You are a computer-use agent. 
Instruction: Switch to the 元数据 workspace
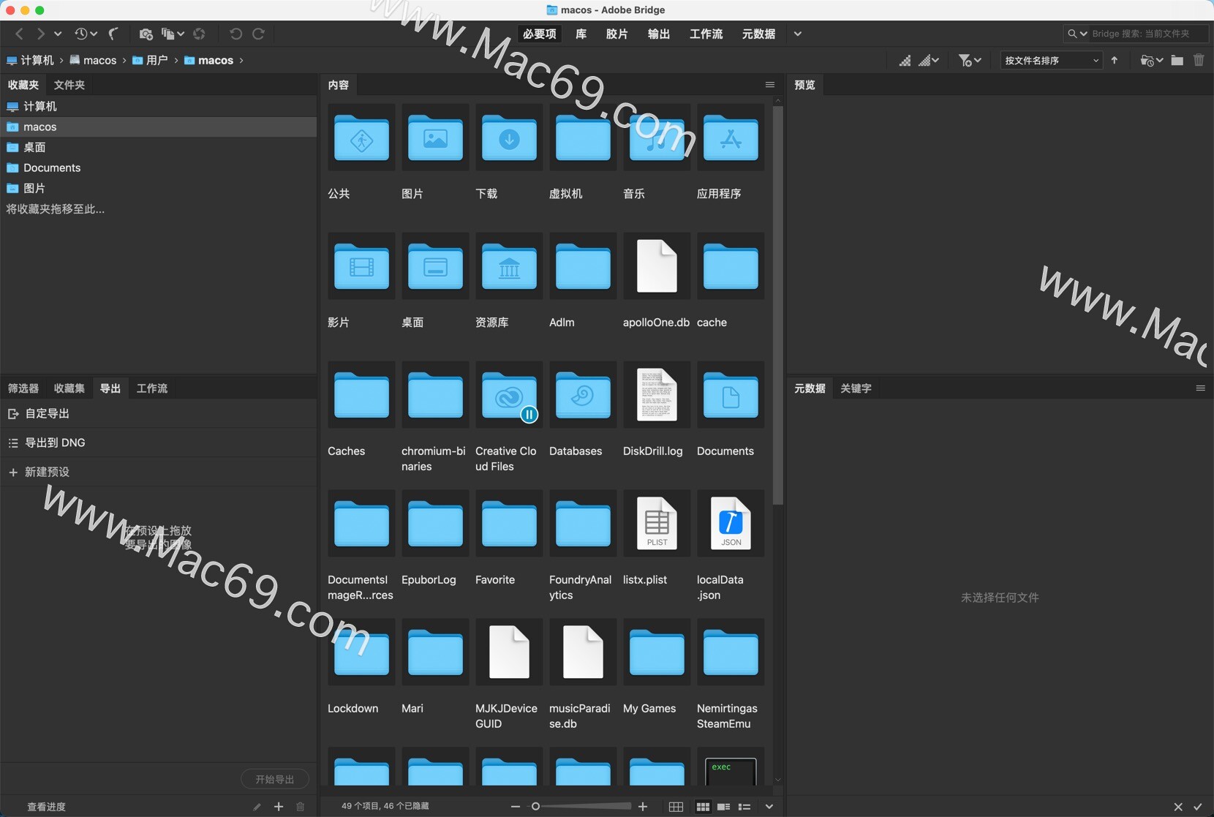coord(758,34)
